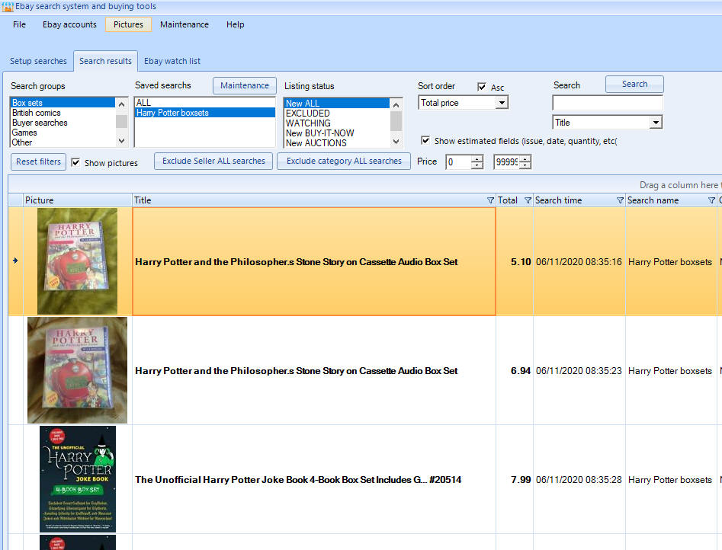Click Listing status list scroll up arrow
This screenshot has width=722, height=550.
(x=396, y=105)
